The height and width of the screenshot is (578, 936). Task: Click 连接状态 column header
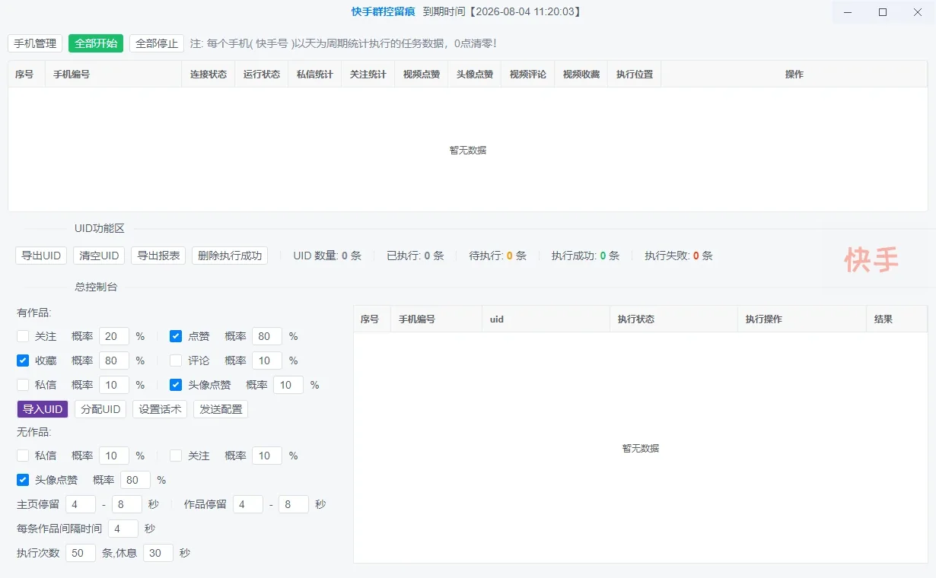(x=209, y=75)
